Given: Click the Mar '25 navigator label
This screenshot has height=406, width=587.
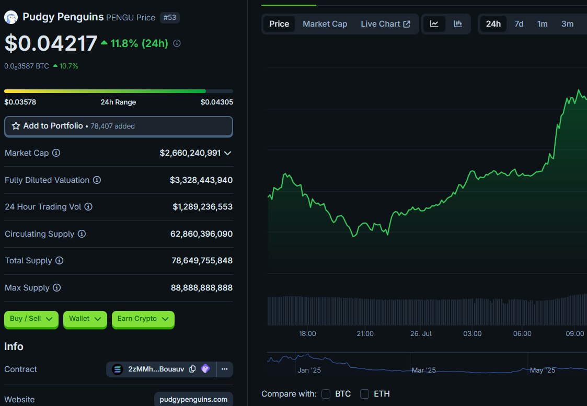Looking at the screenshot, I should point(424,370).
